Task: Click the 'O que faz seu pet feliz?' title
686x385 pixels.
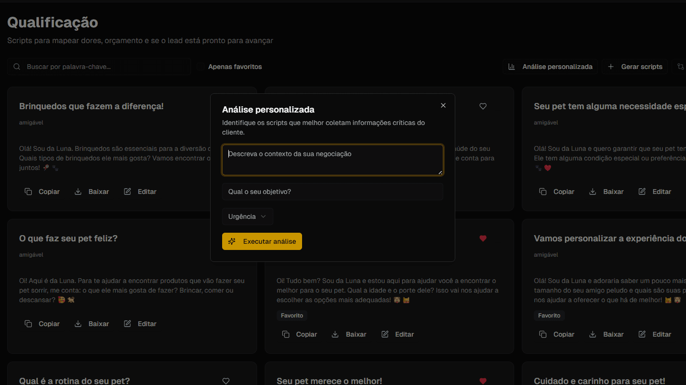Action: [68, 238]
